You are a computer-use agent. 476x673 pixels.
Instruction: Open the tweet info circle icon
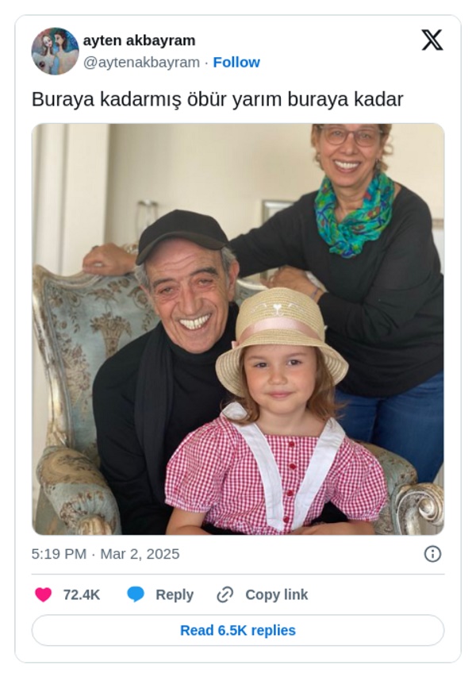pyautogui.click(x=432, y=554)
